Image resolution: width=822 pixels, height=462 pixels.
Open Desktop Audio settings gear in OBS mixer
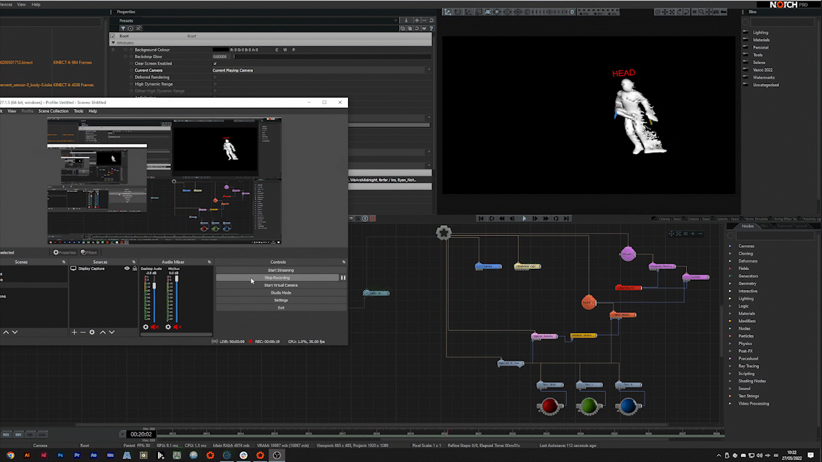coord(146,327)
